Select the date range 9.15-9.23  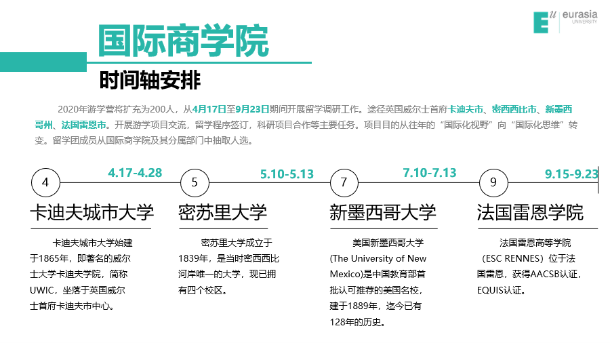tap(571, 174)
